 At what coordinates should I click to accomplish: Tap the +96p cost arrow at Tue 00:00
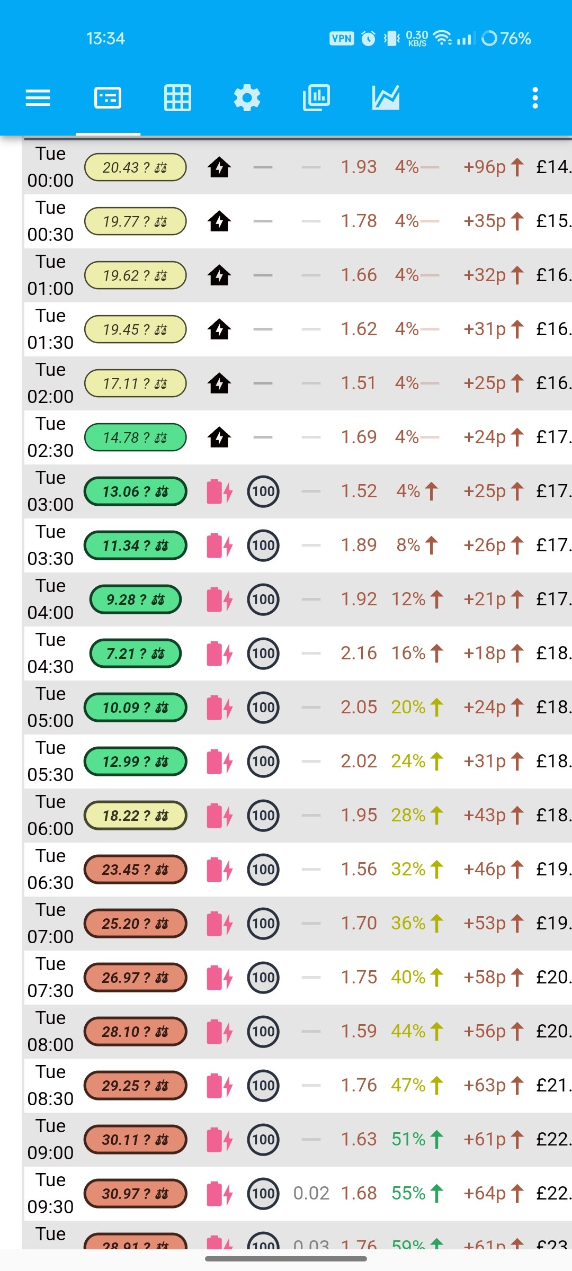click(494, 167)
